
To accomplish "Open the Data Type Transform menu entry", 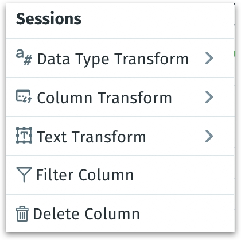I will pyautogui.click(x=120, y=58).
